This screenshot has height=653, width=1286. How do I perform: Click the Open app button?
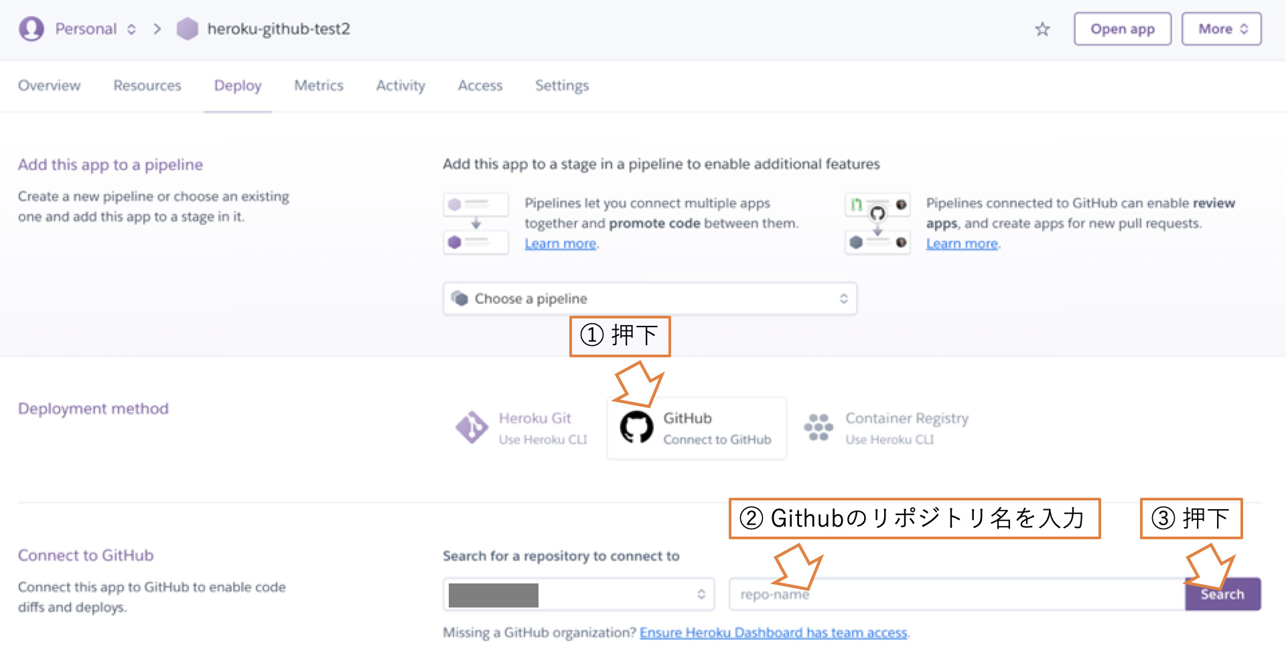1123,29
